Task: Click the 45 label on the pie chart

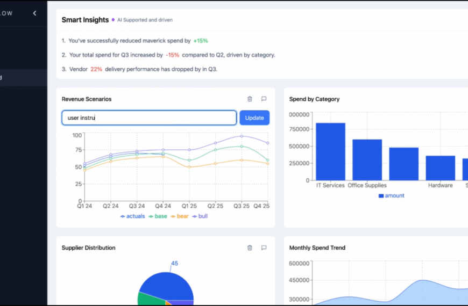Action: pyautogui.click(x=174, y=264)
